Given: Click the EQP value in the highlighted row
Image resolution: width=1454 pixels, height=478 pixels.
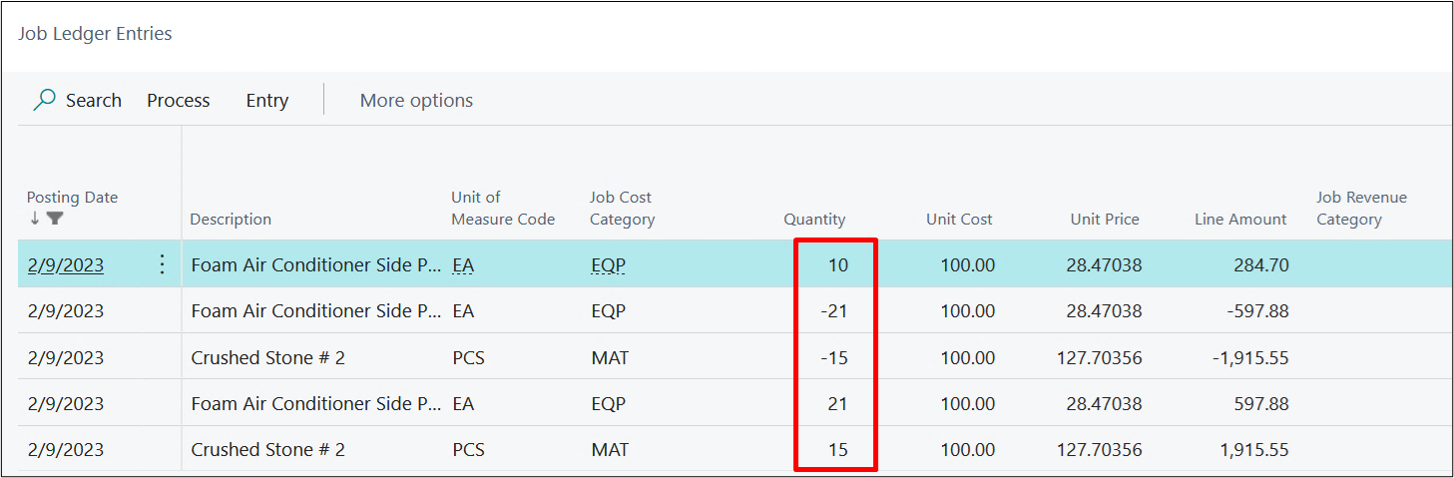Looking at the screenshot, I should tap(608, 265).
